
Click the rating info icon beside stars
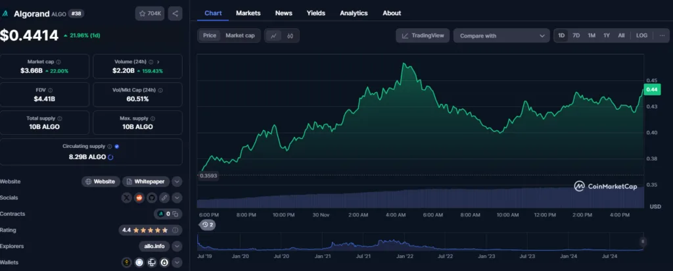pyautogui.click(x=175, y=230)
